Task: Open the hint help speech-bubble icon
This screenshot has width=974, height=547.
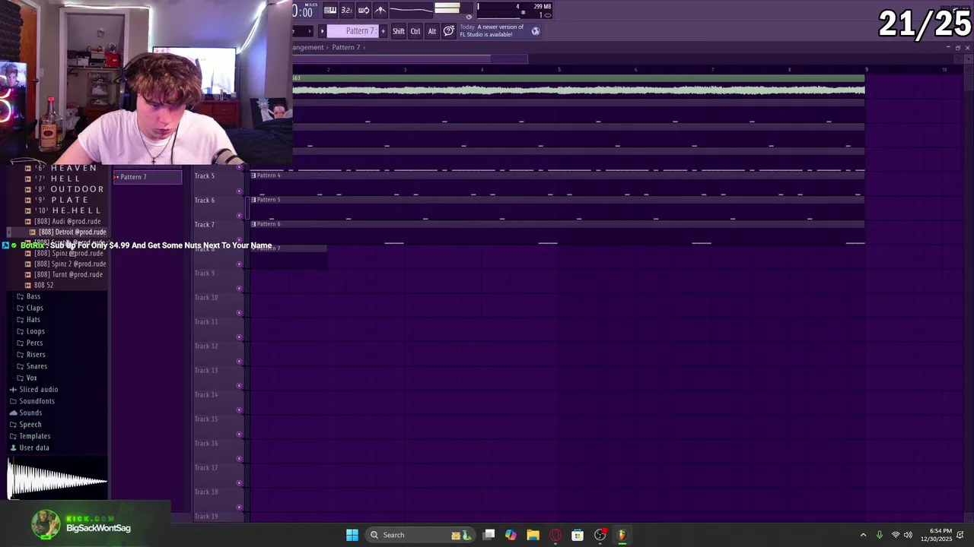Action: pyautogui.click(x=449, y=31)
